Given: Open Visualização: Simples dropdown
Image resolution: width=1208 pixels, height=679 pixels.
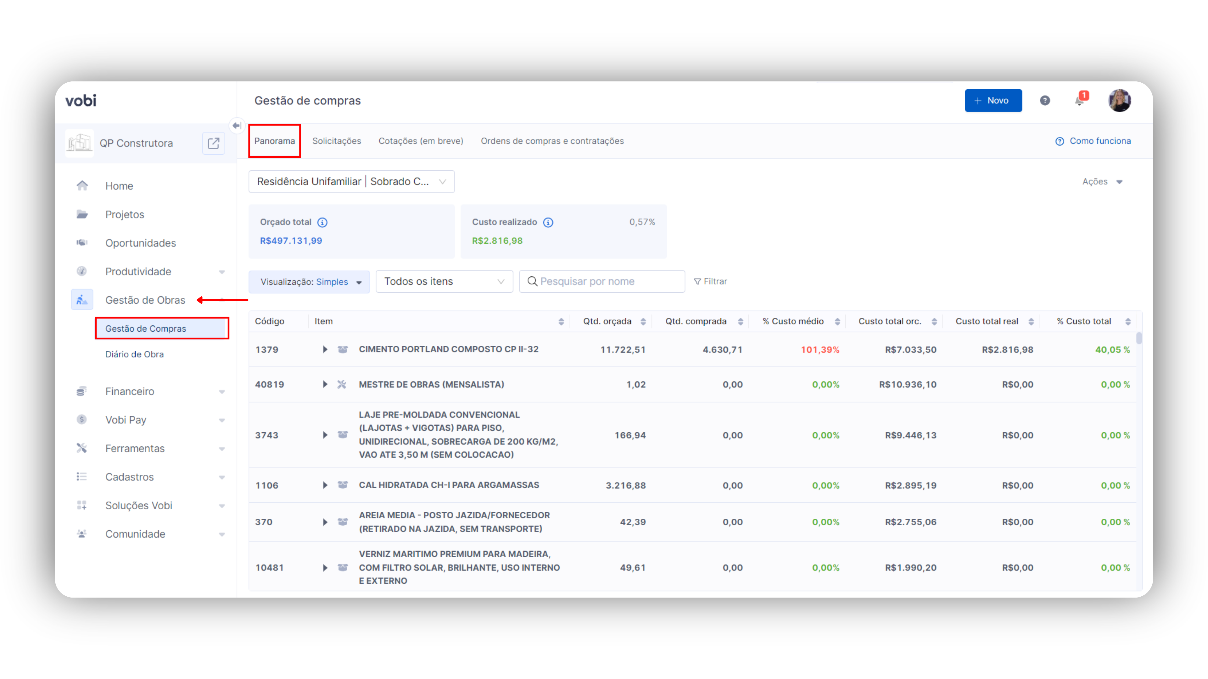Looking at the screenshot, I should 309,282.
